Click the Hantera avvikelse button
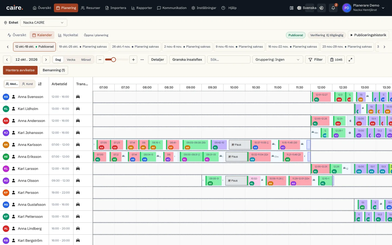 pyautogui.click(x=20, y=70)
